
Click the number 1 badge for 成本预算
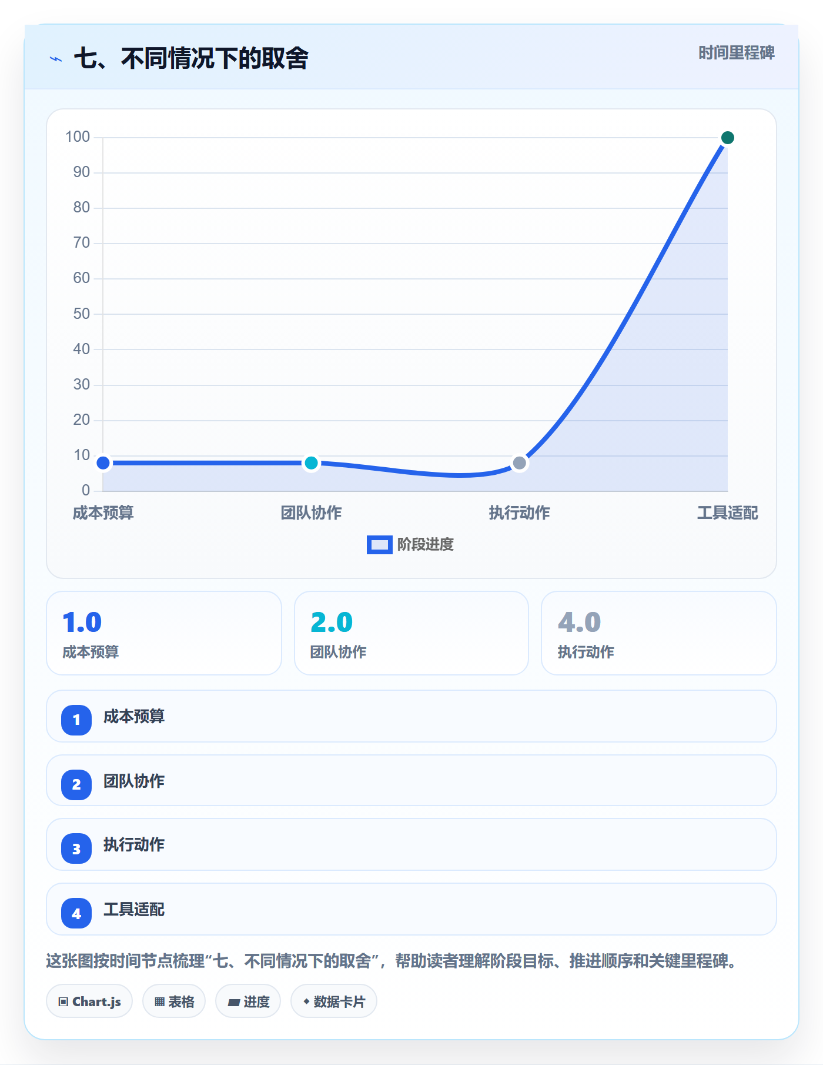(76, 720)
